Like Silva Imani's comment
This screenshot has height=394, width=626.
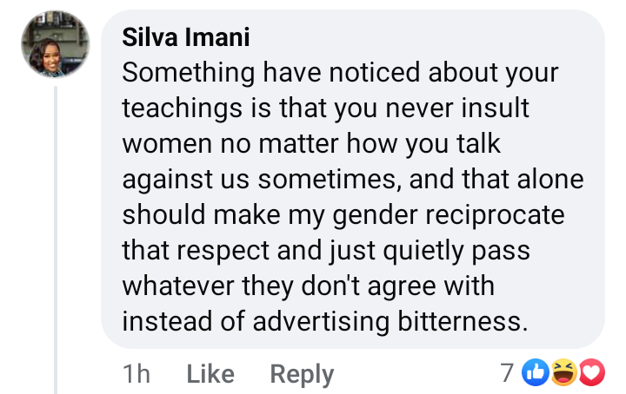point(210,374)
